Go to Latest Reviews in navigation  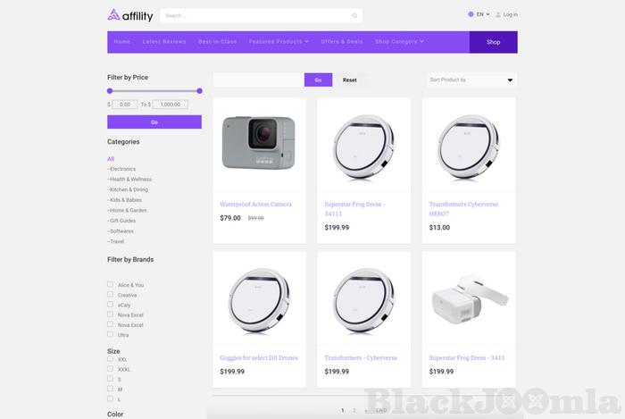(x=164, y=41)
